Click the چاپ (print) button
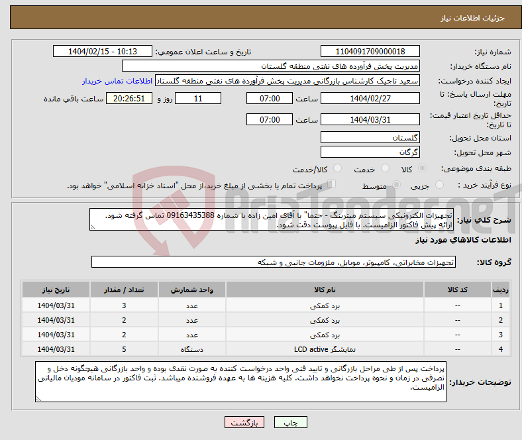 pyautogui.click(x=290, y=422)
